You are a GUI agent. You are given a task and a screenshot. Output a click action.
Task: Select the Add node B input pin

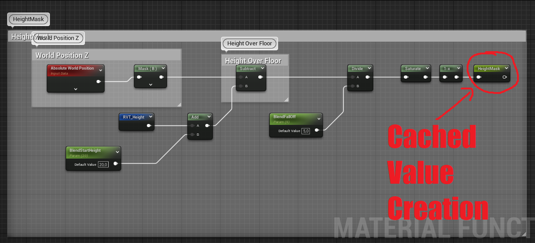(193, 134)
